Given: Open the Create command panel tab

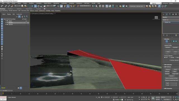Looking at the screenshot, I should click(x=164, y=14).
